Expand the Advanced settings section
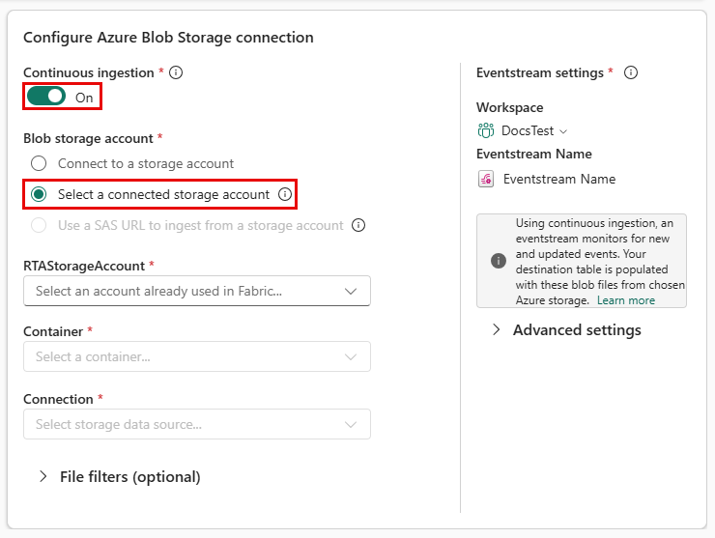Screen dimensions: 715x538 point(566,329)
